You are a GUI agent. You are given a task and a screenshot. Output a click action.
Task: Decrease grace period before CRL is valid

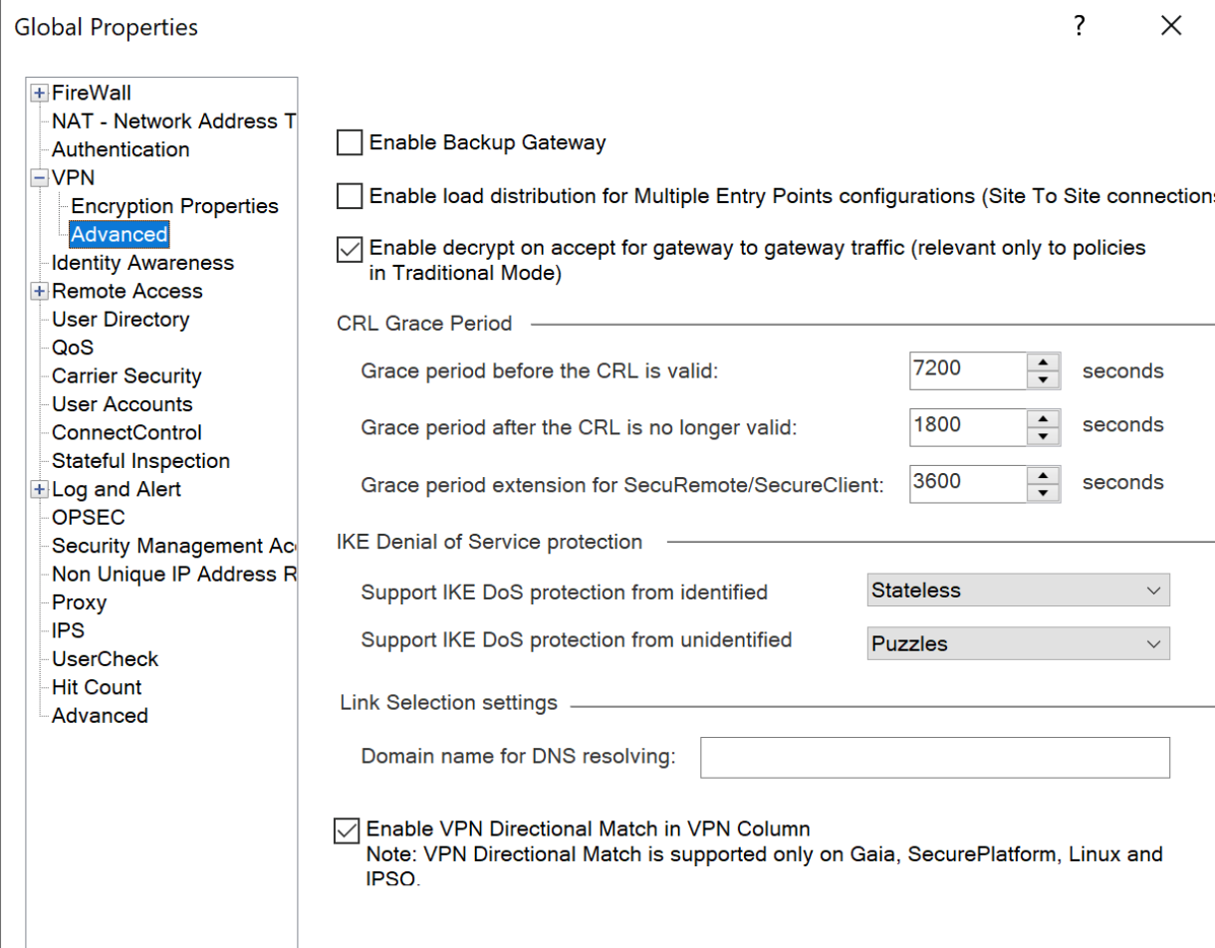pyautogui.click(x=1042, y=380)
